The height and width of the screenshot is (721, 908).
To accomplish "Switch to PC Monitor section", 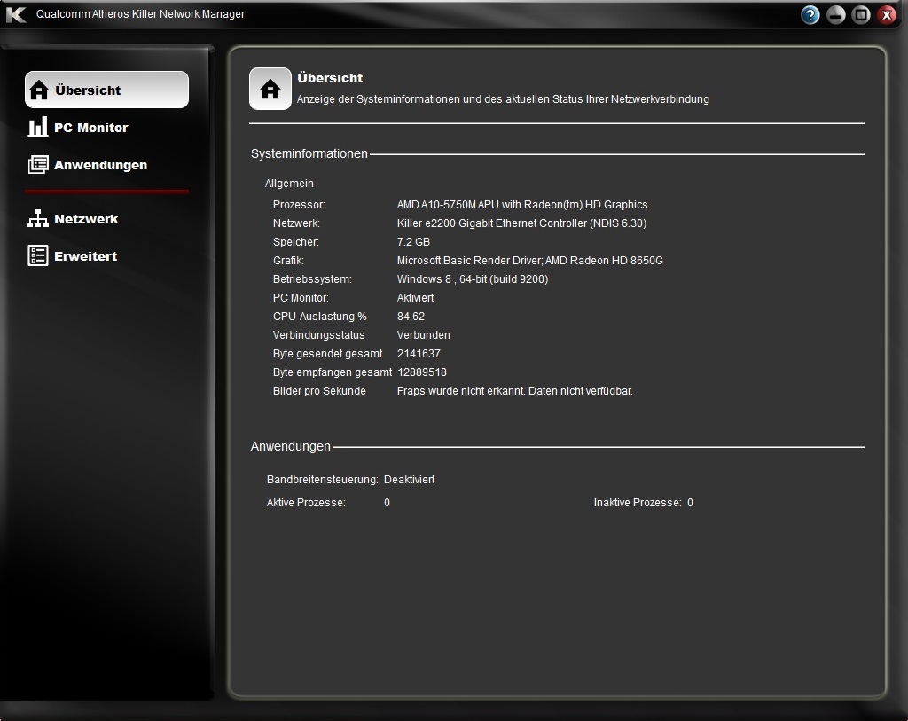I will tap(91, 128).
